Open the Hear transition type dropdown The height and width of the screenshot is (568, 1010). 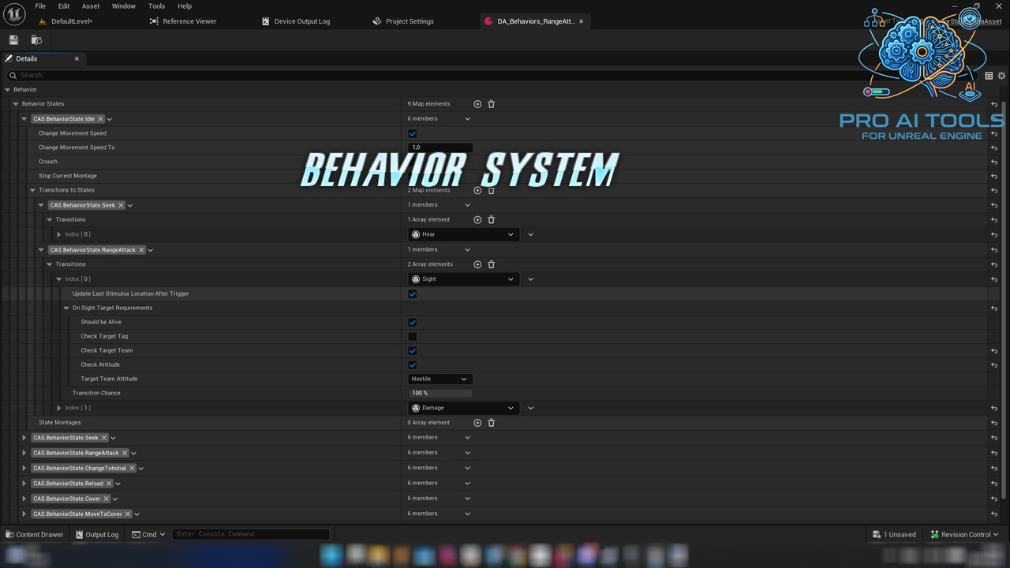pos(463,234)
